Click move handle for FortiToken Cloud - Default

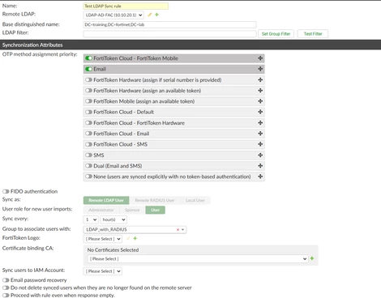click(x=260, y=112)
